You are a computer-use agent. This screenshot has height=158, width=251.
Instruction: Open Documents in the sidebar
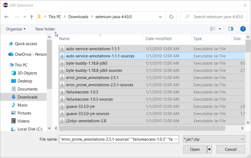point(27,89)
